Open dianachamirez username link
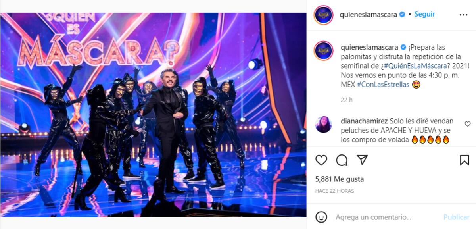This screenshot has height=229, width=476. 364,121
